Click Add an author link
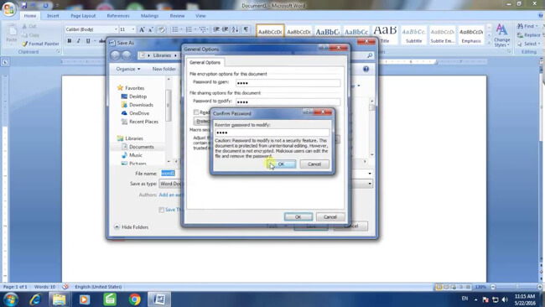Image resolution: width=545 pixels, height=307 pixels. [171, 195]
